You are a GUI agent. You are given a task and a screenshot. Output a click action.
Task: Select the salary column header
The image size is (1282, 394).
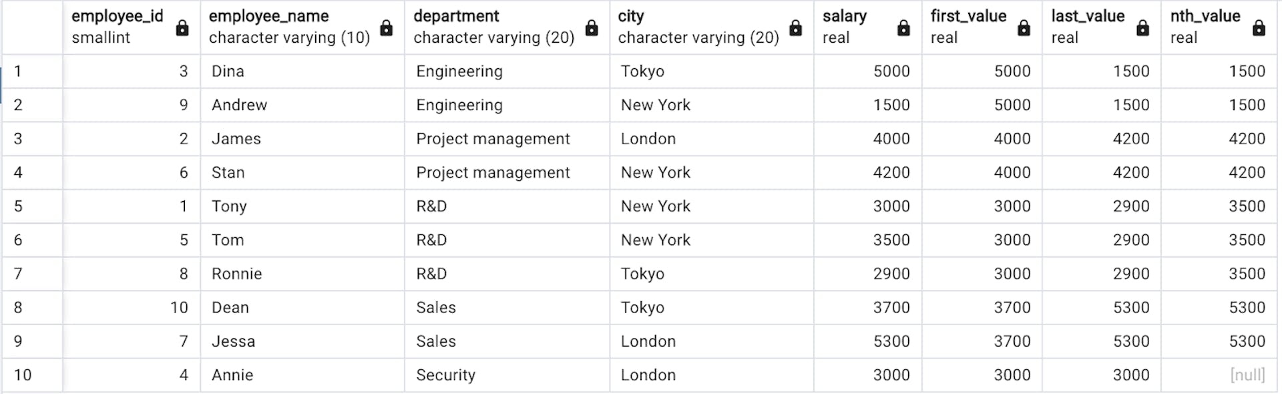point(855,27)
